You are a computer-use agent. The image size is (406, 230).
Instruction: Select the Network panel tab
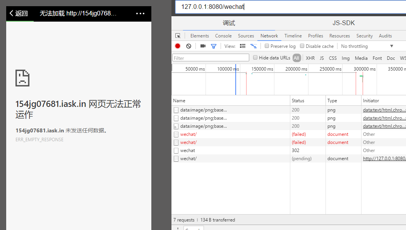[269, 36]
